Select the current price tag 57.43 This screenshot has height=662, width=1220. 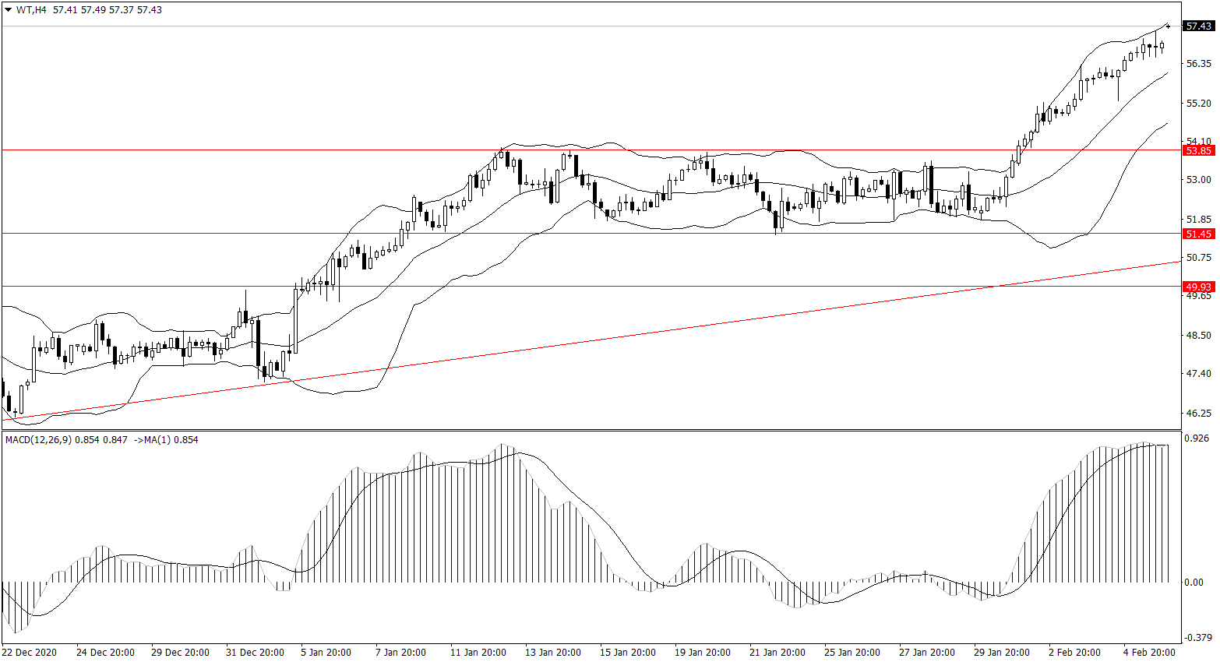[1197, 26]
